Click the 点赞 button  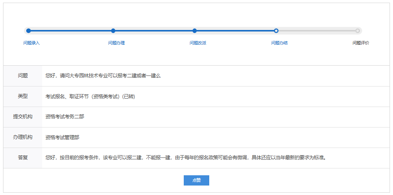tap(196, 180)
